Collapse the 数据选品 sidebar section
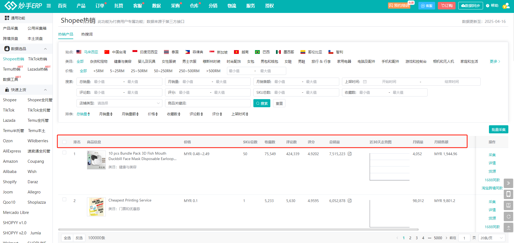 [45, 49]
